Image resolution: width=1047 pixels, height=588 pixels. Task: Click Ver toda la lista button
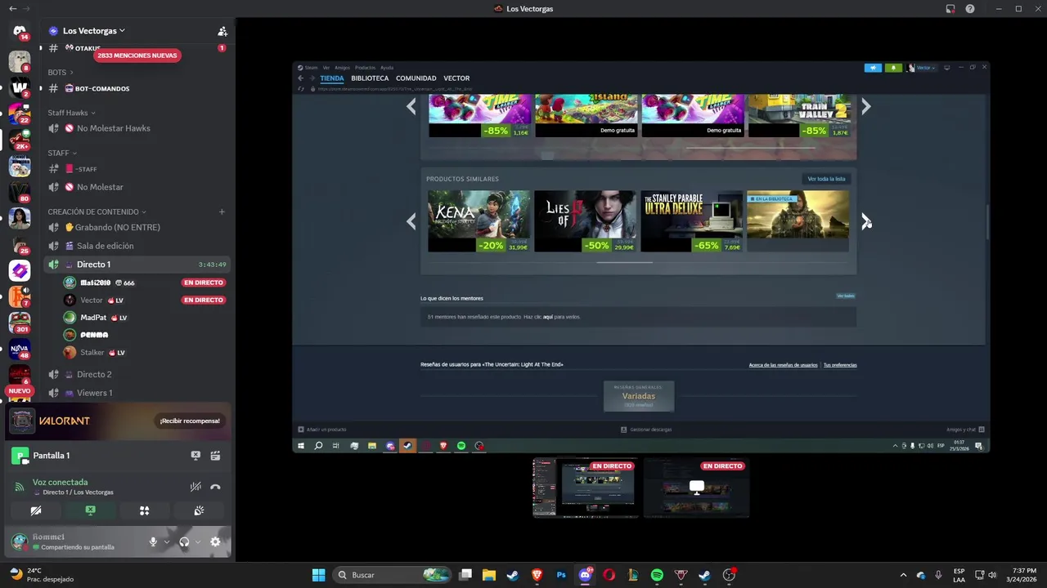tap(826, 179)
